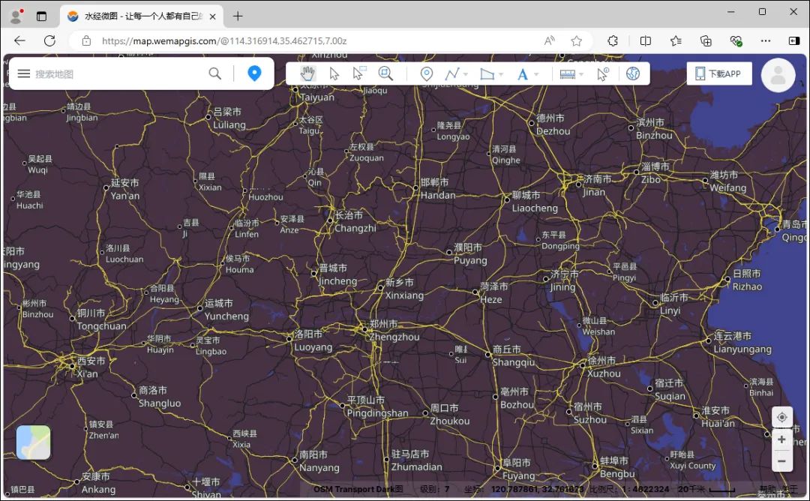Select the polyline drawing tool
This screenshot has width=810, height=501.
pyautogui.click(x=452, y=73)
